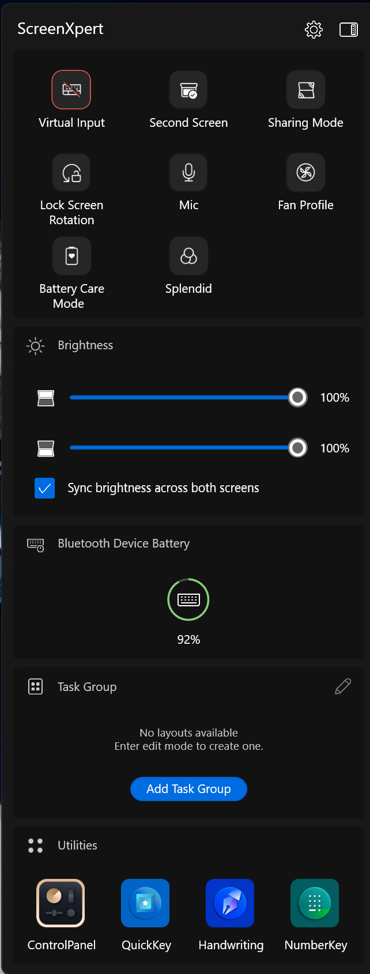This screenshot has height=974, width=370.
Task: Turn on Battery Care Mode
Action: [71, 256]
